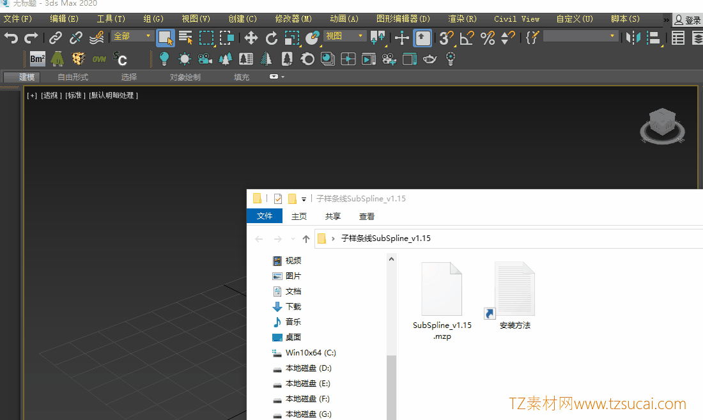This screenshot has height=420, width=703.
Task: Click Explorer up-directory arrow
Action: [305, 239]
